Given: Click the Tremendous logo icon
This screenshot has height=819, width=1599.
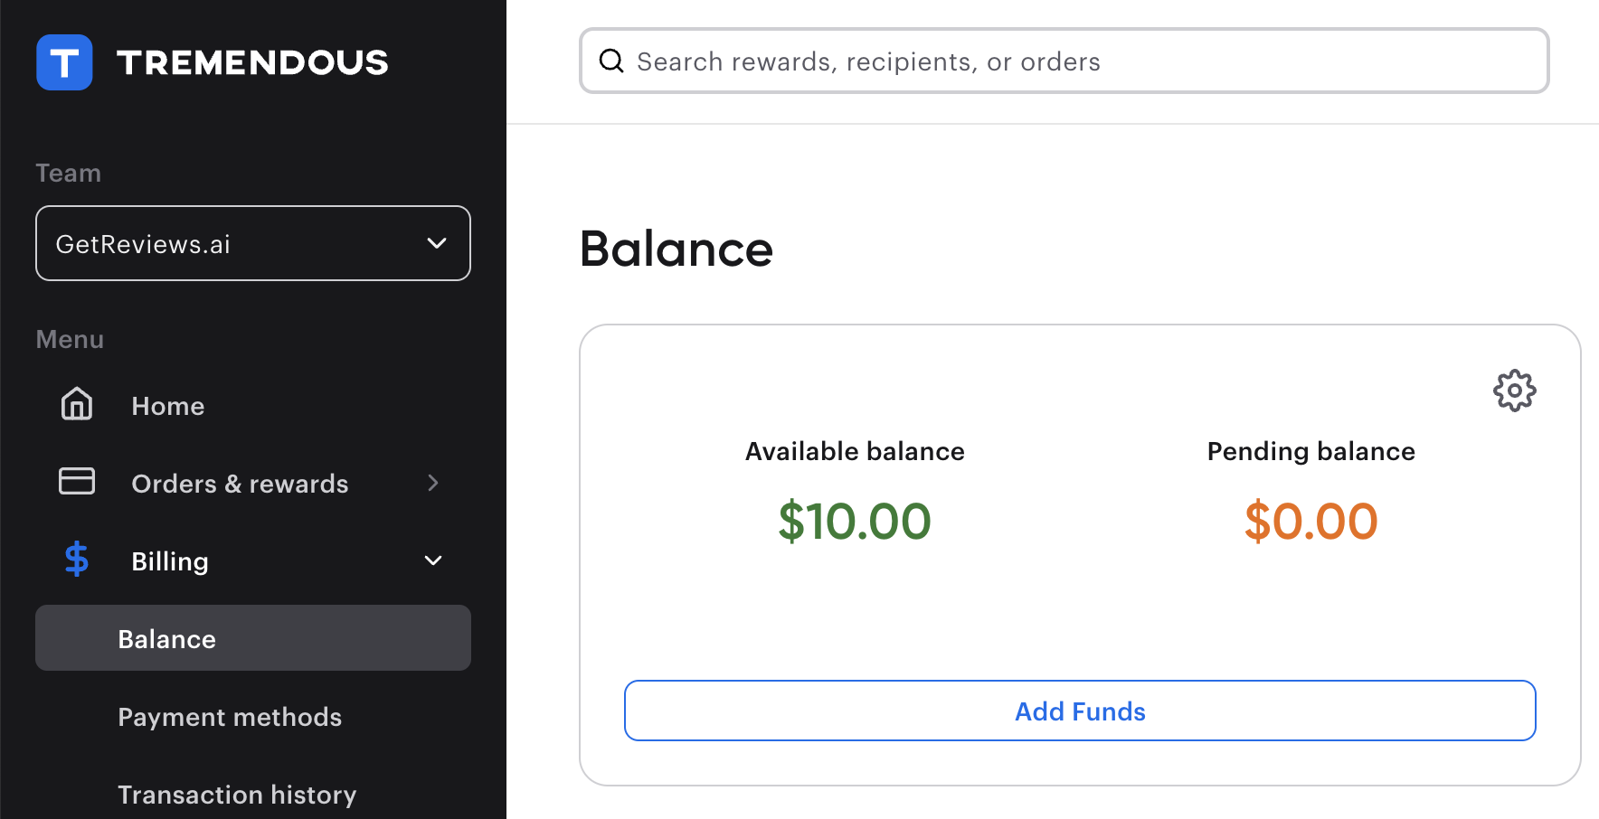Looking at the screenshot, I should point(63,61).
